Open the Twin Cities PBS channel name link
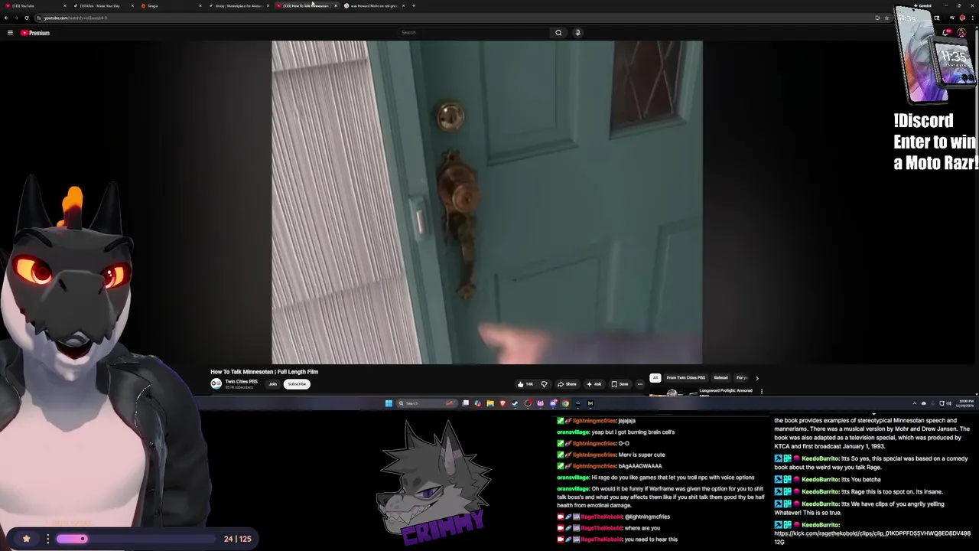 coord(241,382)
